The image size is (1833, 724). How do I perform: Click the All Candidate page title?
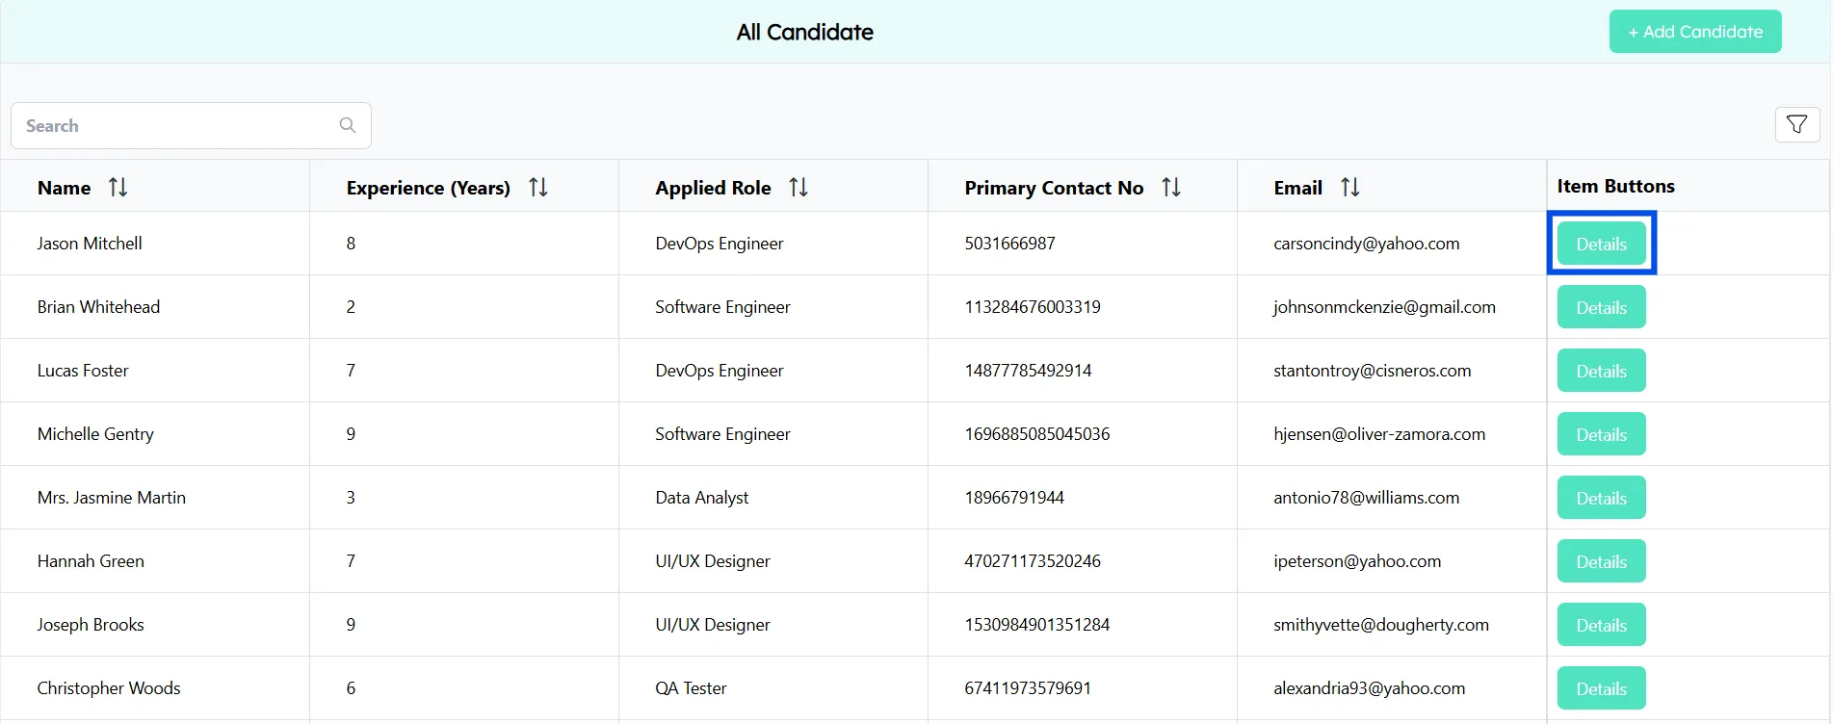[804, 32]
